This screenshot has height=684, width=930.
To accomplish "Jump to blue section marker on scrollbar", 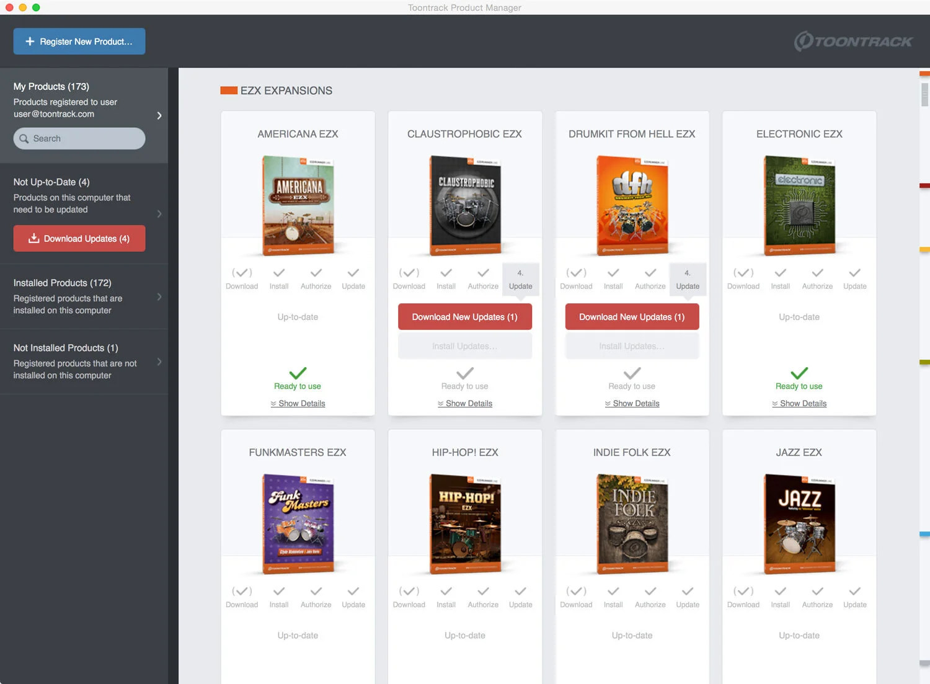I will point(924,534).
